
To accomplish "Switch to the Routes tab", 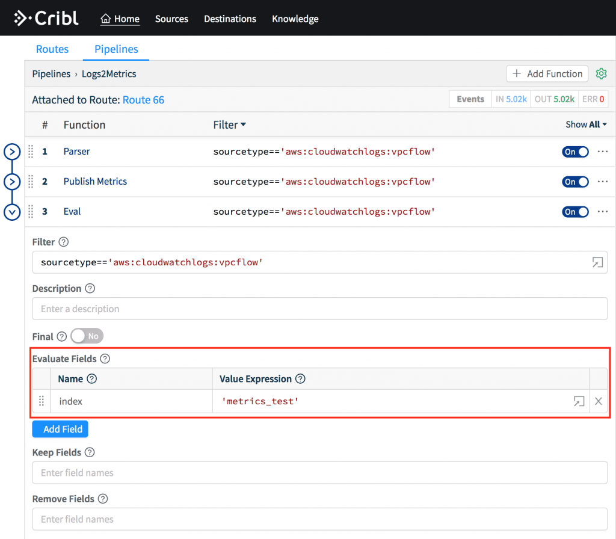I will tap(52, 49).
